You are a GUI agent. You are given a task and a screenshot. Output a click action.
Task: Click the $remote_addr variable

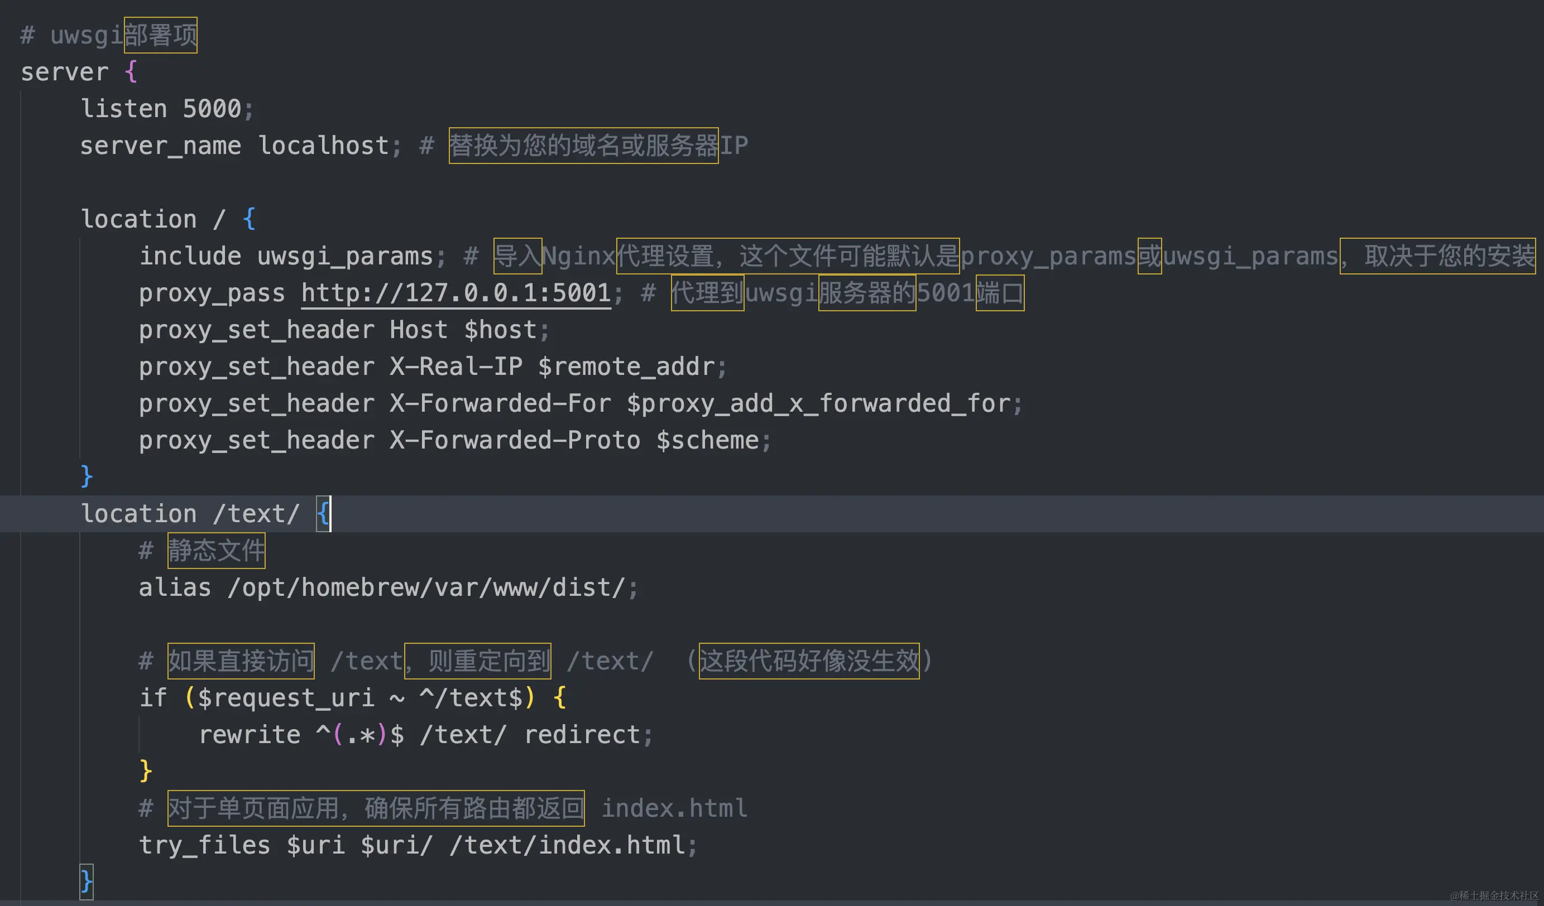(626, 367)
